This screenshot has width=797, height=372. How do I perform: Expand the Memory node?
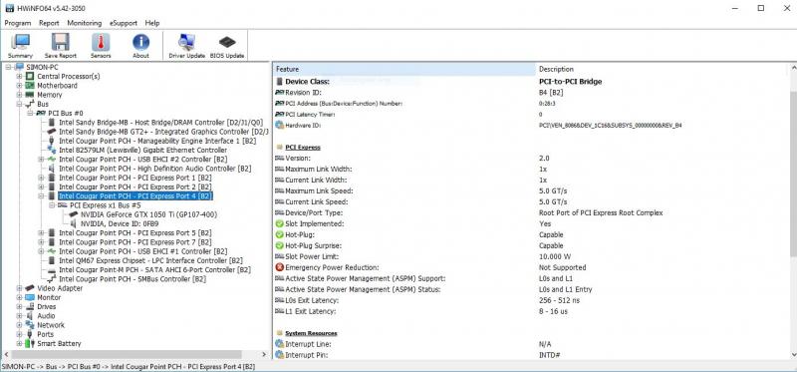pyautogui.click(x=19, y=95)
